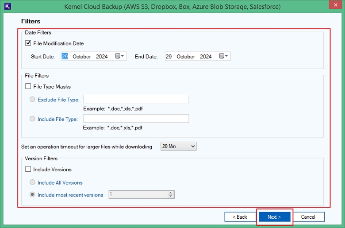Viewport: 345px width, 228px height.
Task: Decrease recent versions count with down arrow
Action: [171, 196]
